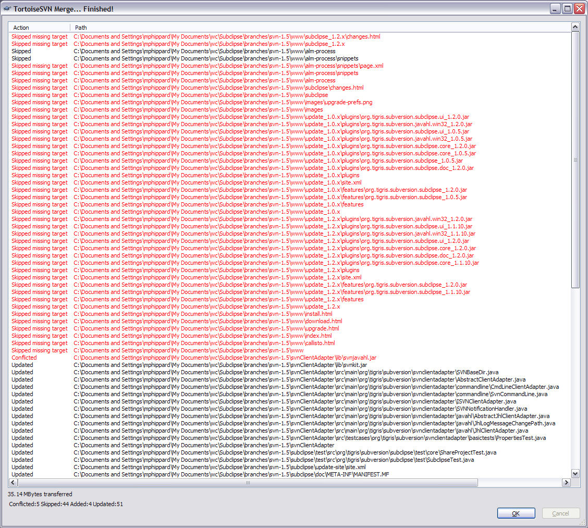This screenshot has width=588, height=528.
Task: Select the Updated row for JhlLogMessageChangePath.java
Action: 289,423
